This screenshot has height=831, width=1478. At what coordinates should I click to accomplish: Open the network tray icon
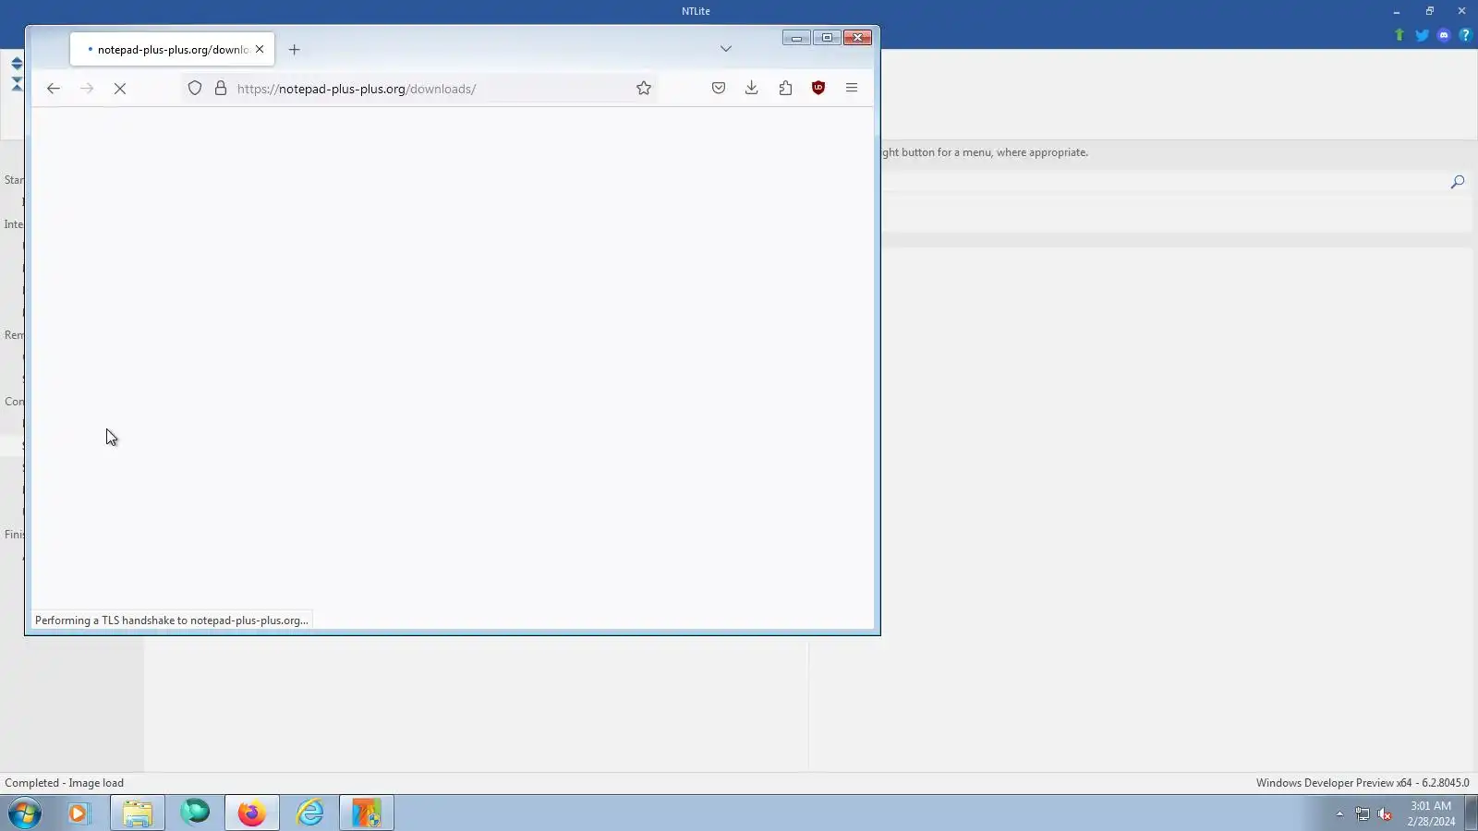(x=1363, y=814)
